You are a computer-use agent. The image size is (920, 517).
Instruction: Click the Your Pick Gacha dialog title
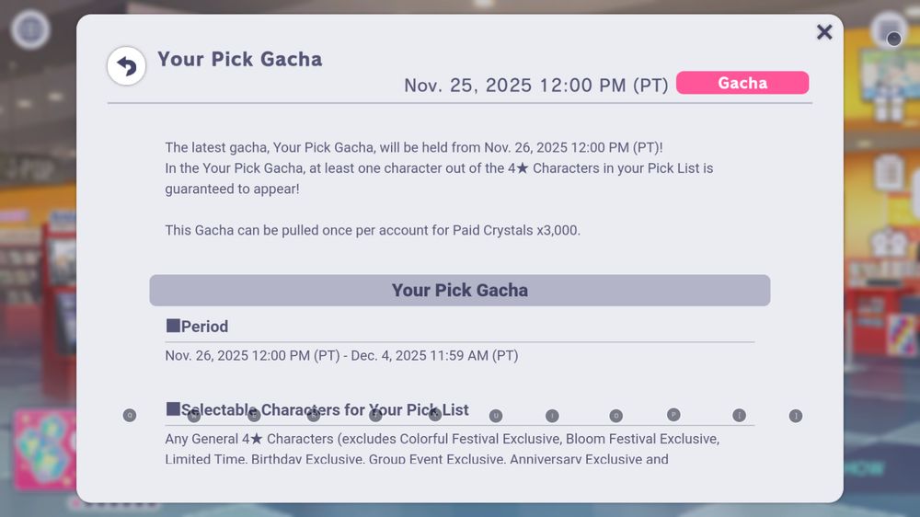239,60
